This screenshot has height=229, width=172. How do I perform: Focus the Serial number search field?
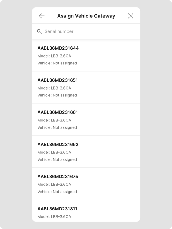pyautogui.click(x=89, y=31)
